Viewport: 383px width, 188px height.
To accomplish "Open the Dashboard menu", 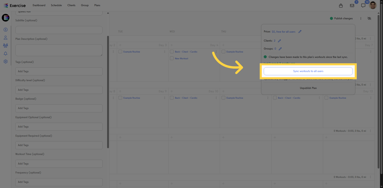I will pyautogui.click(x=39, y=5).
